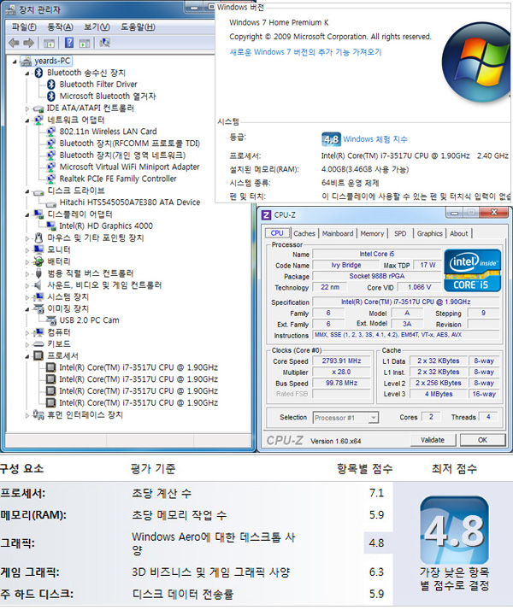Click the CPU-Z Z logo icon
This screenshot has height=610, width=513.
(266, 215)
